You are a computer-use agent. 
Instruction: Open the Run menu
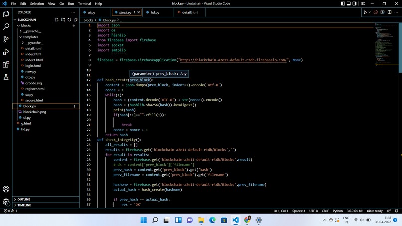click(x=71, y=4)
